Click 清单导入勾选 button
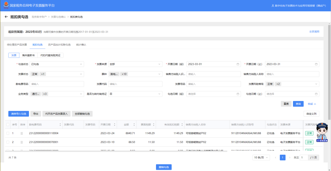Image resolution: width=331 pixels, height=171 pixels. click(x=19, y=114)
